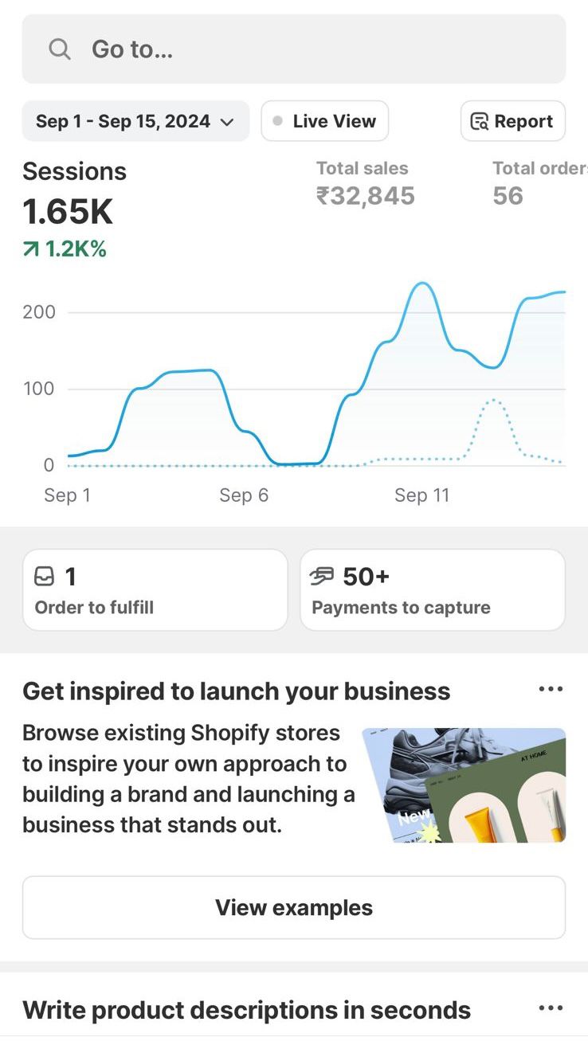Open options for Get inspired card

551,690
